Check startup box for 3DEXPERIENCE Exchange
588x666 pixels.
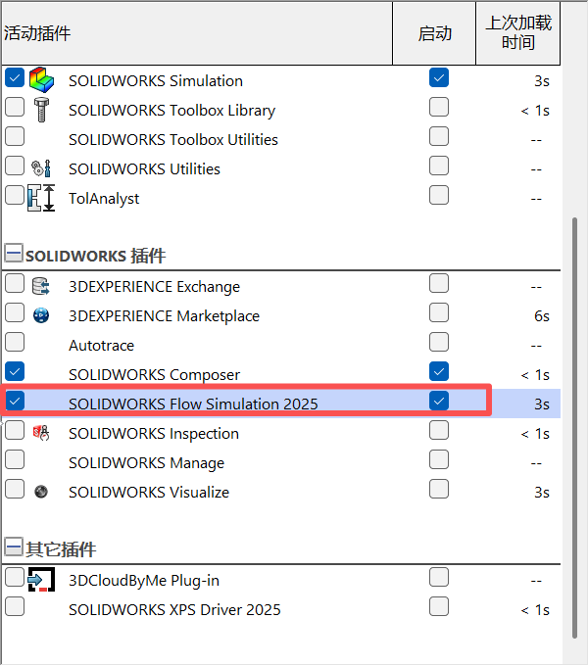coord(439,283)
